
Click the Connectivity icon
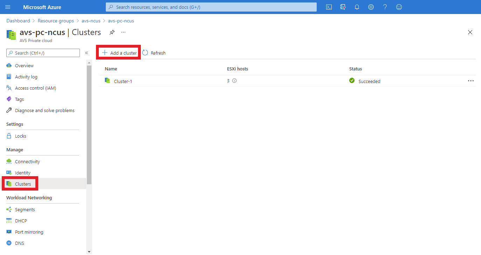coord(9,161)
